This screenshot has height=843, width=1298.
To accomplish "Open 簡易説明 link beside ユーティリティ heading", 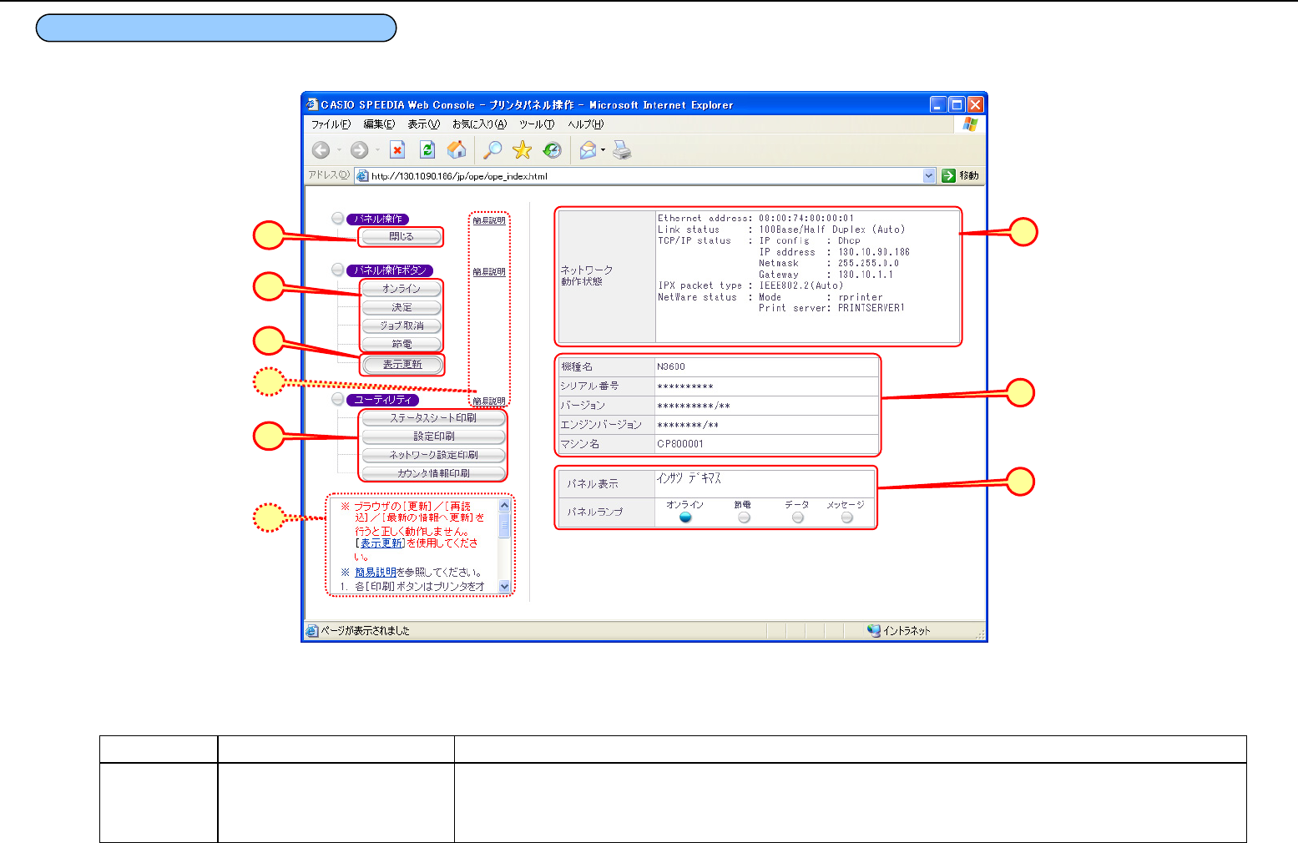I will pos(489,401).
